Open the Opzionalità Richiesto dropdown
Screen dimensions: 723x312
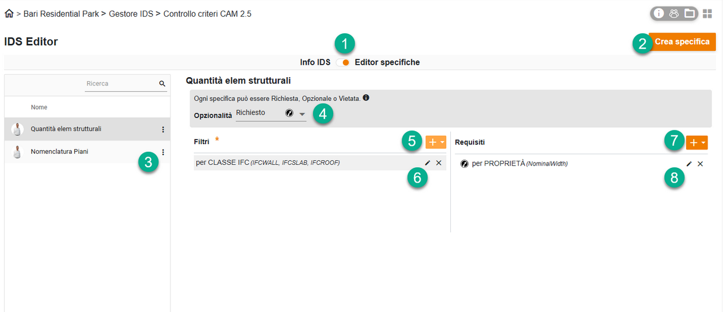271,113
